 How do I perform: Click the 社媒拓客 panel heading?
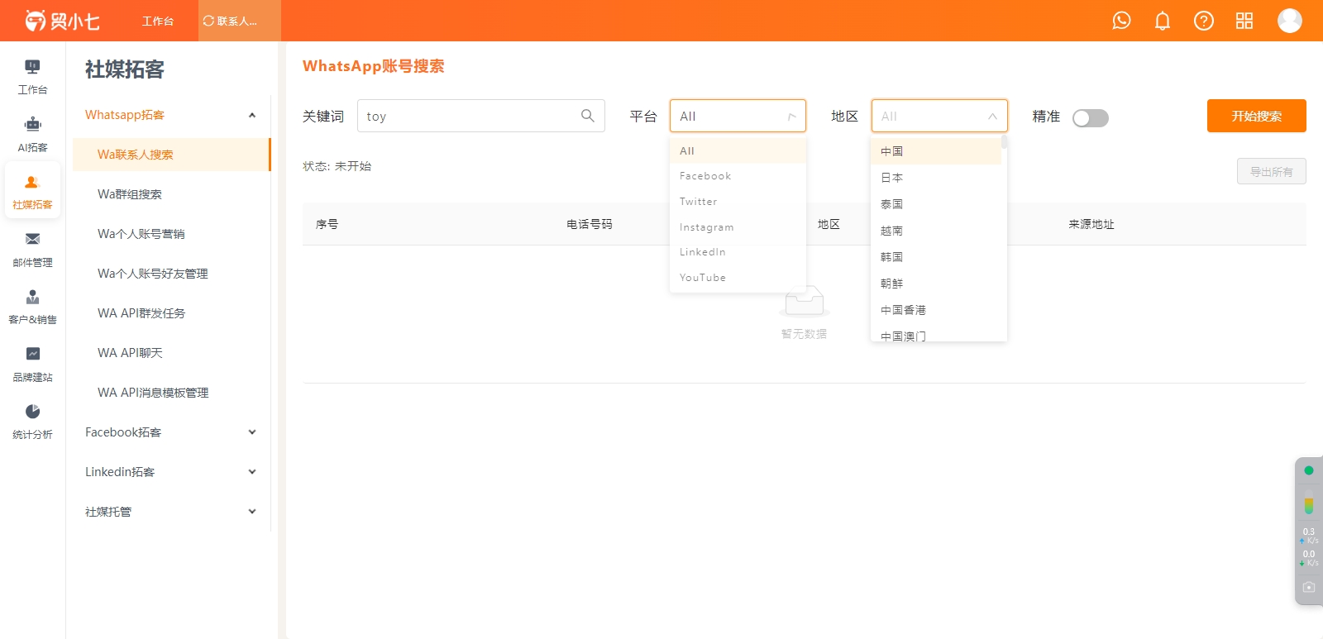pyautogui.click(x=125, y=69)
